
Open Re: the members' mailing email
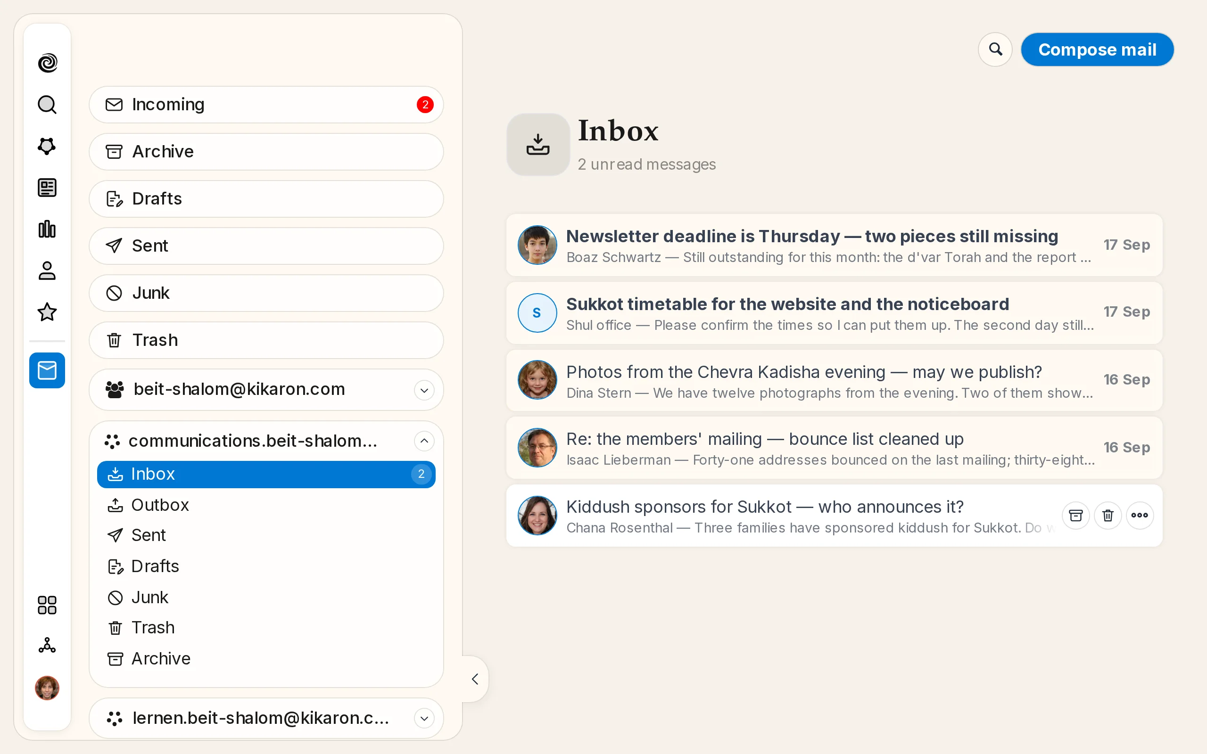click(834, 448)
